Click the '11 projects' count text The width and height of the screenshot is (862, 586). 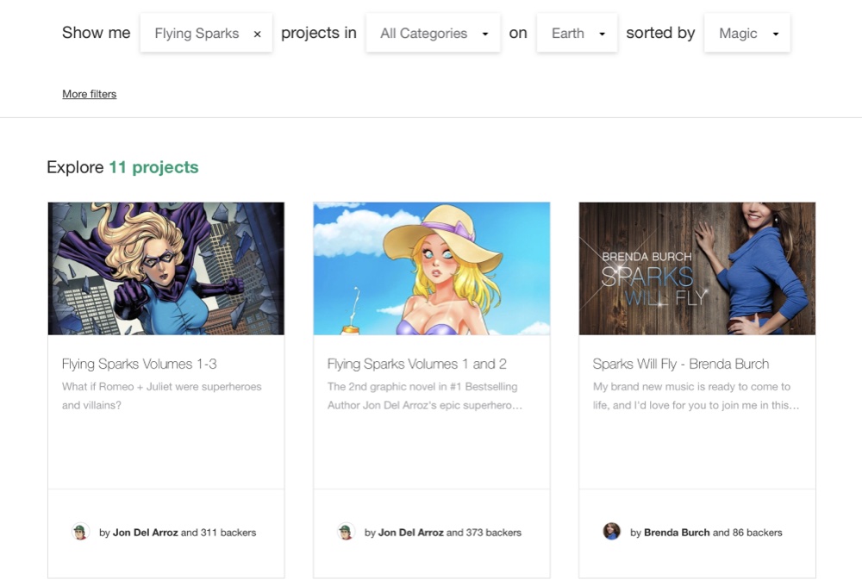click(154, 167)
